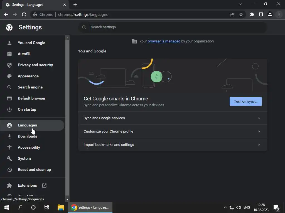Click the volume icon in tray

click(239, 207)
